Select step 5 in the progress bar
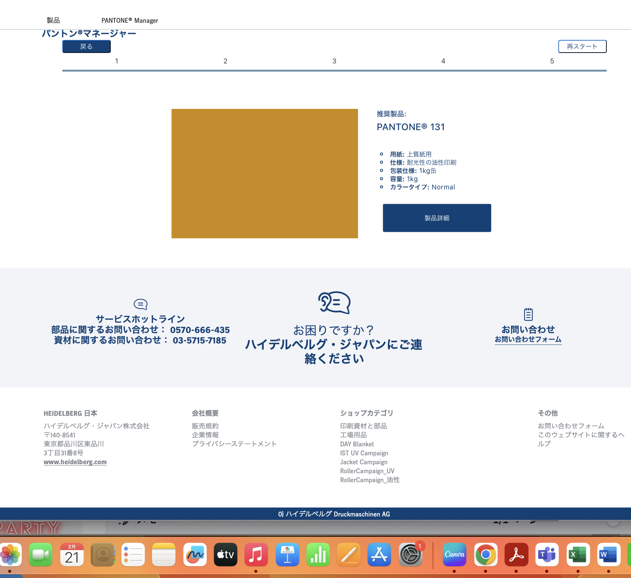The height and width of the screenshot is (578, 631). click(x=552, y=61)
